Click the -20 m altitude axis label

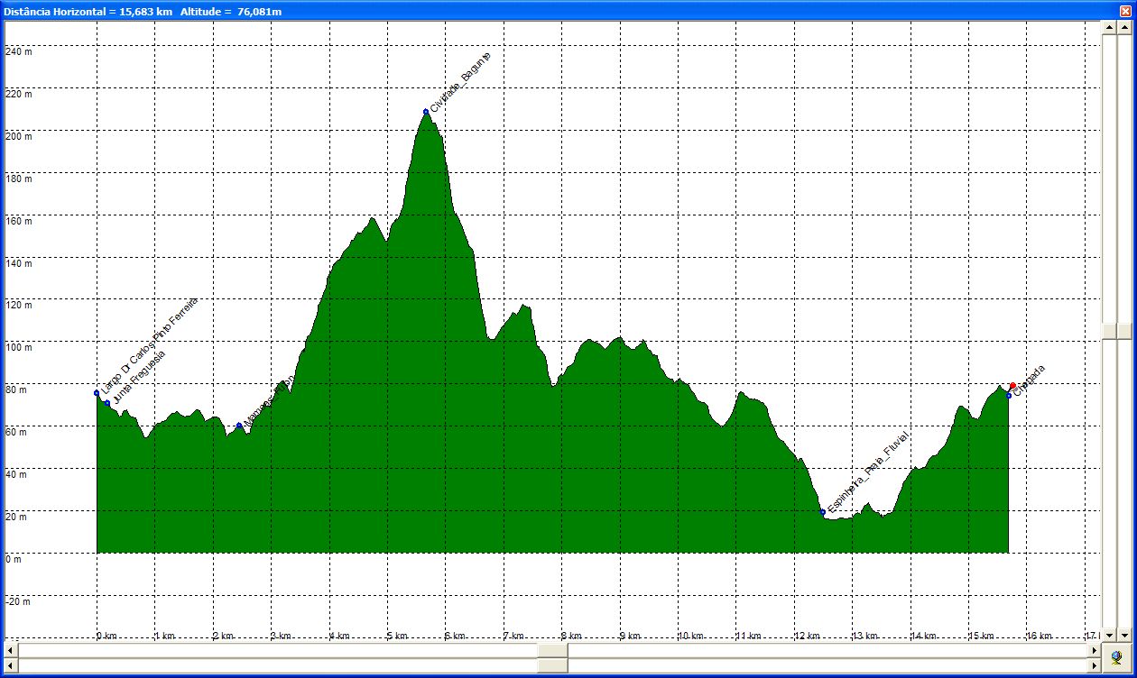coord(17,601)
